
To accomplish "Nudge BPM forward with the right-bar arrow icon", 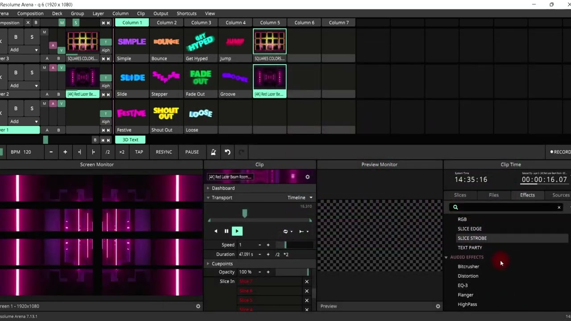I will point(93,152).
